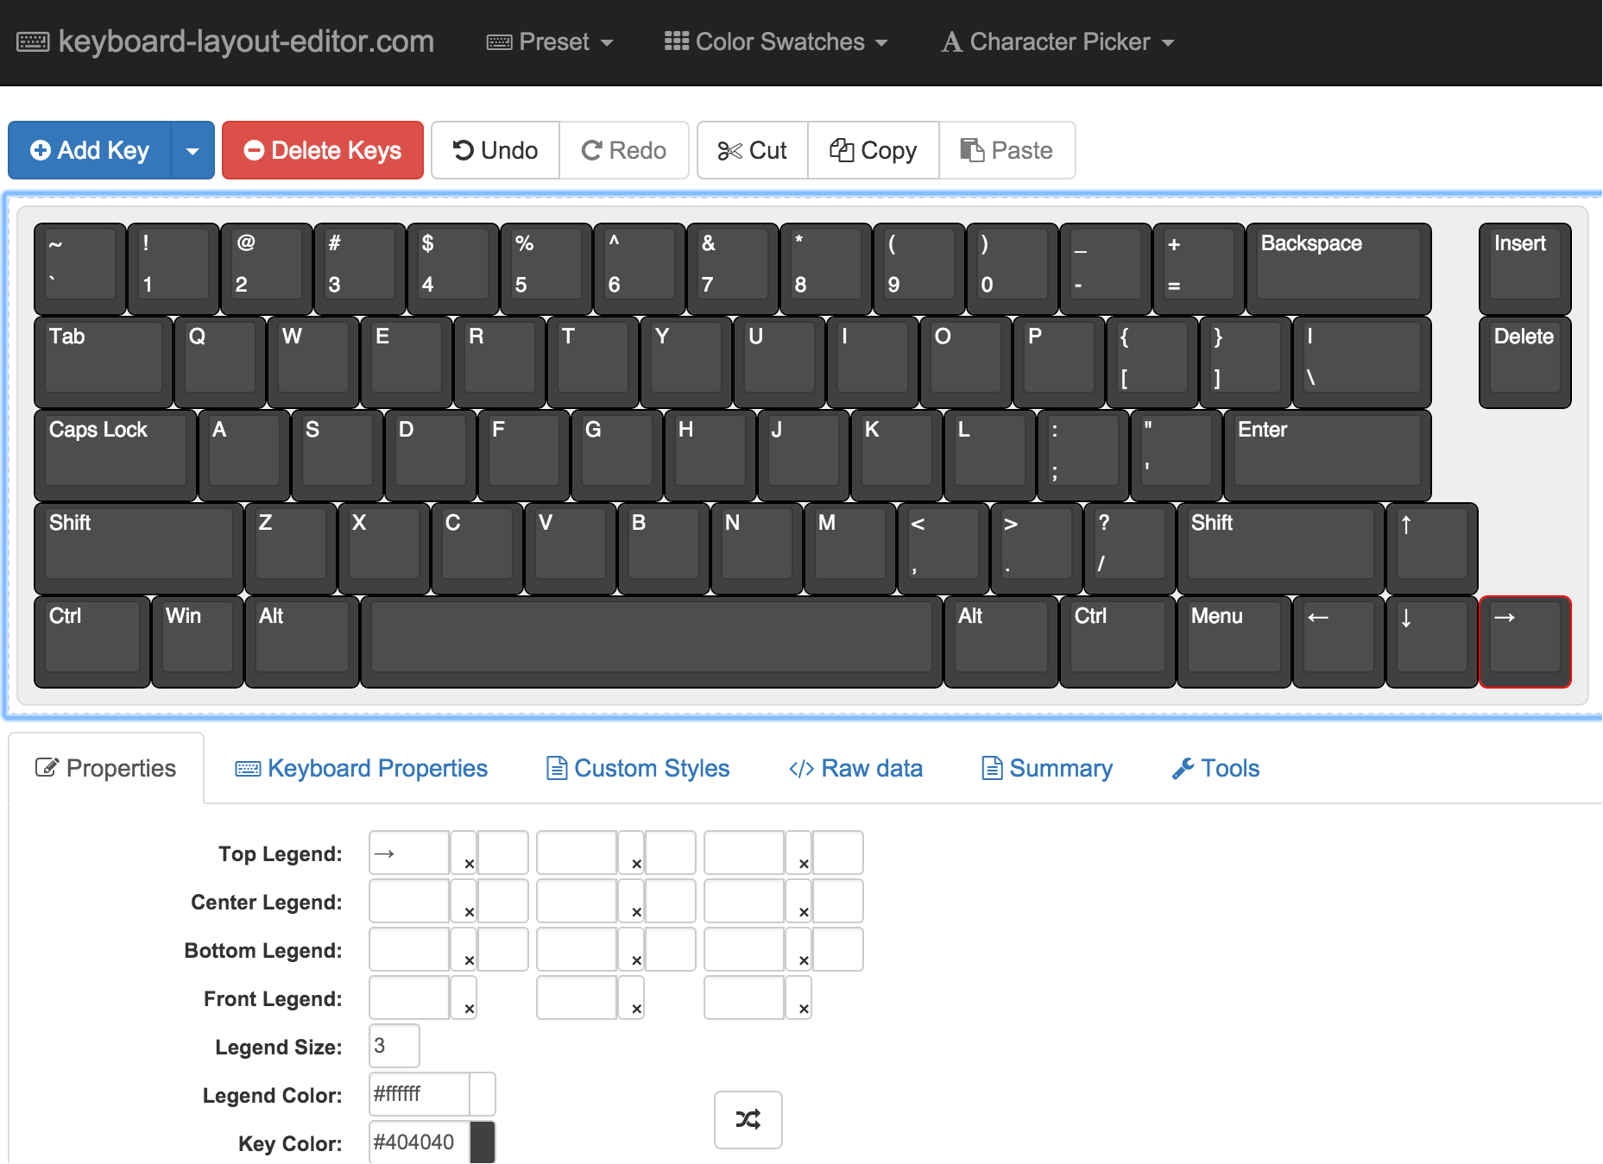Click the Undo icon

click(x=464, y=149)
